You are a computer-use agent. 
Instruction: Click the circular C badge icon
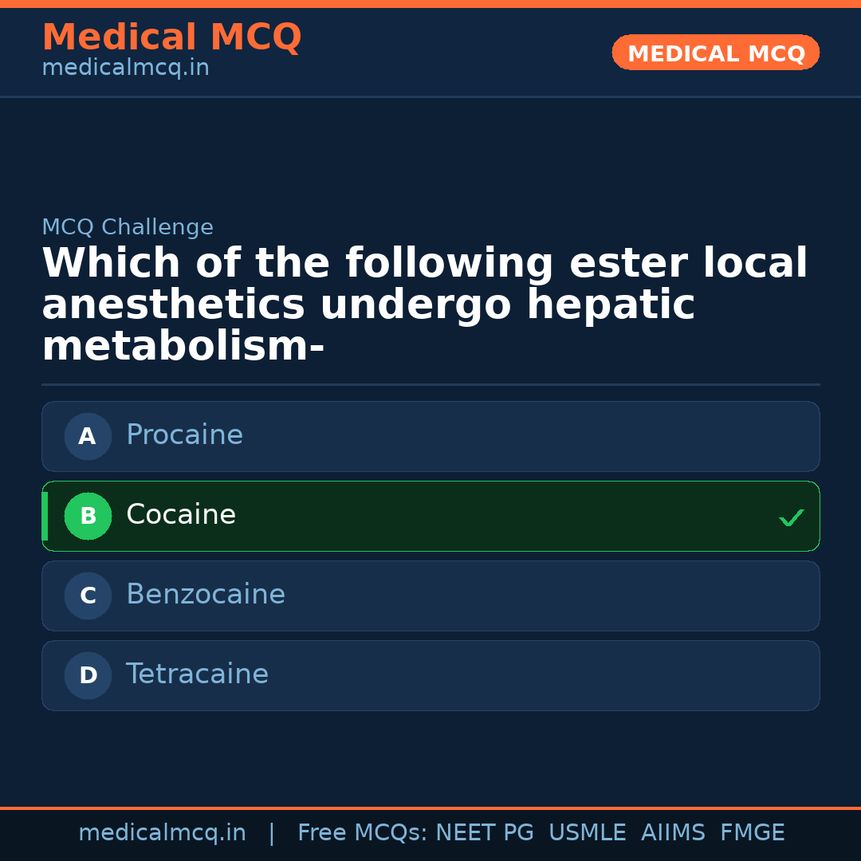tap(88, 596)
